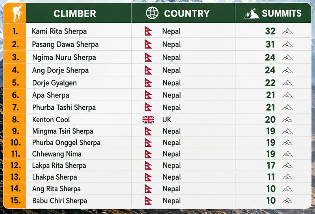This screenshot has height=214, width=315.
Task: Click the UK flag for Kenton Cool
Action: [148, 120]
